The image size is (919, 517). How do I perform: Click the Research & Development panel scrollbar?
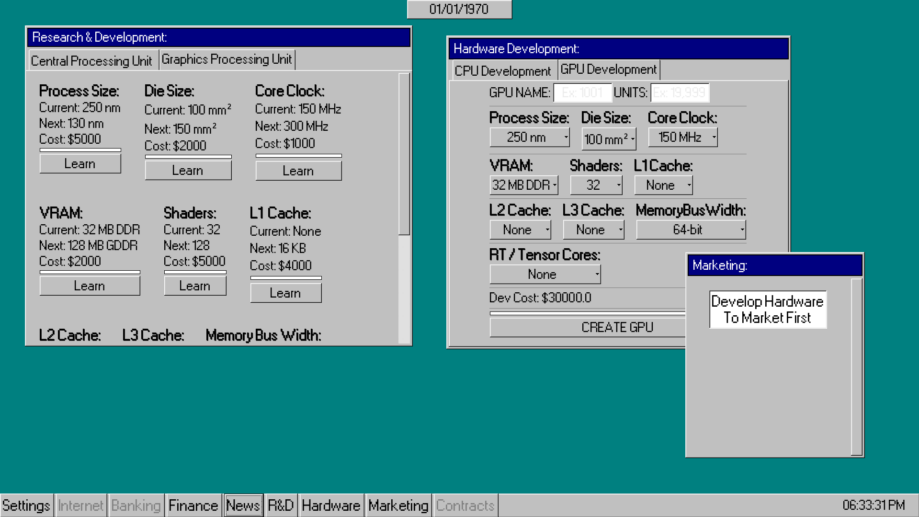pos(404,153)
